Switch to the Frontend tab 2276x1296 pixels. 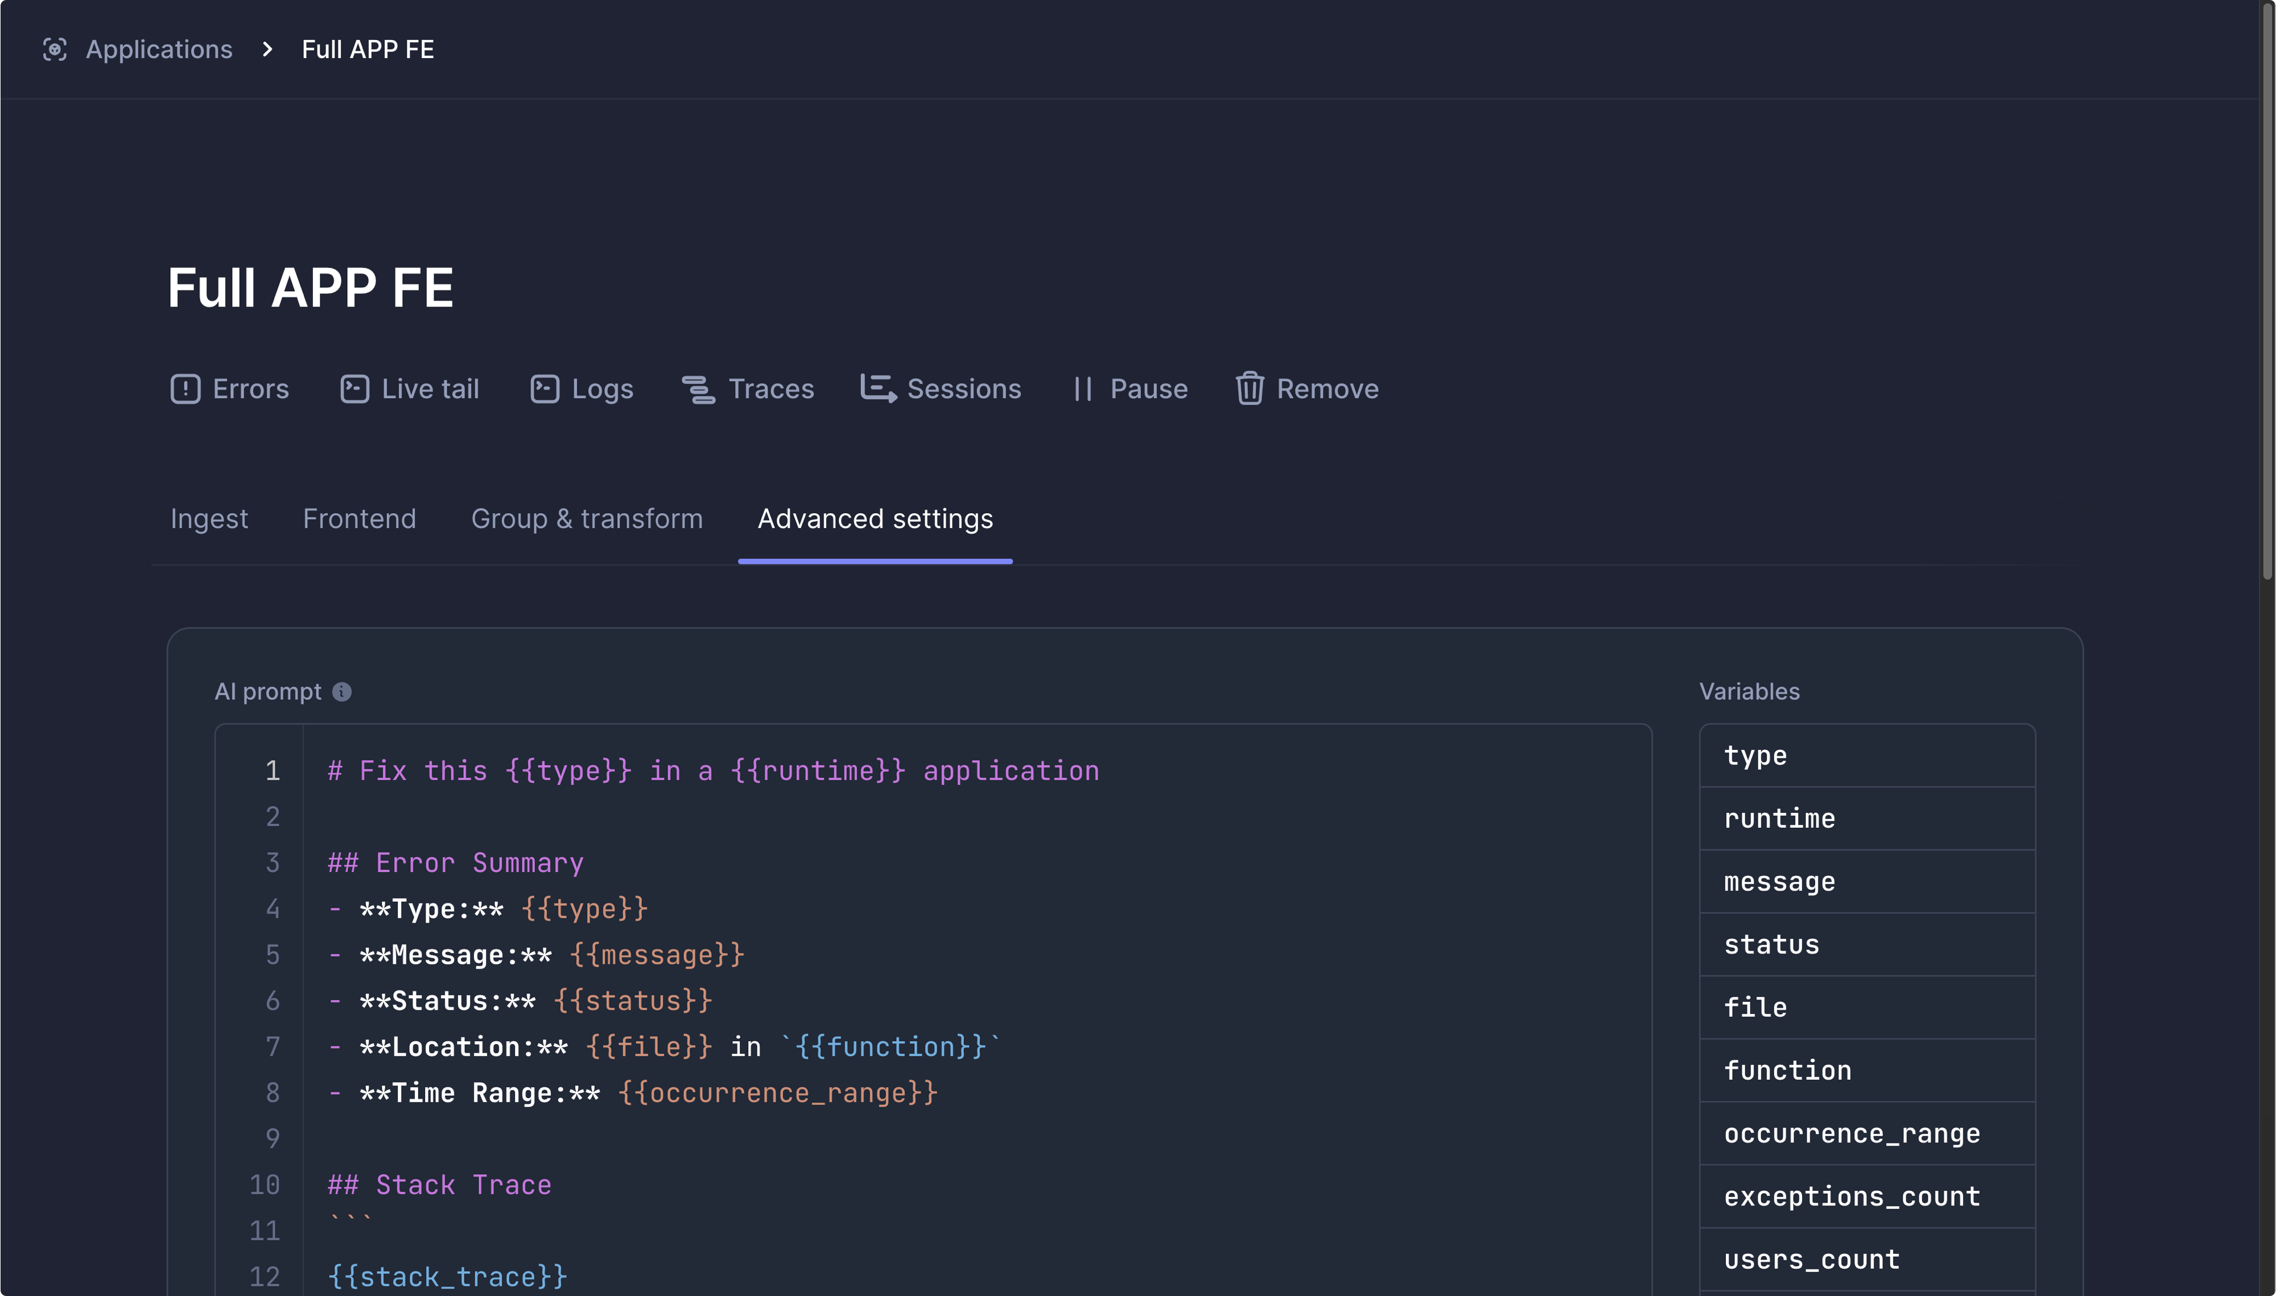[360, 519]
